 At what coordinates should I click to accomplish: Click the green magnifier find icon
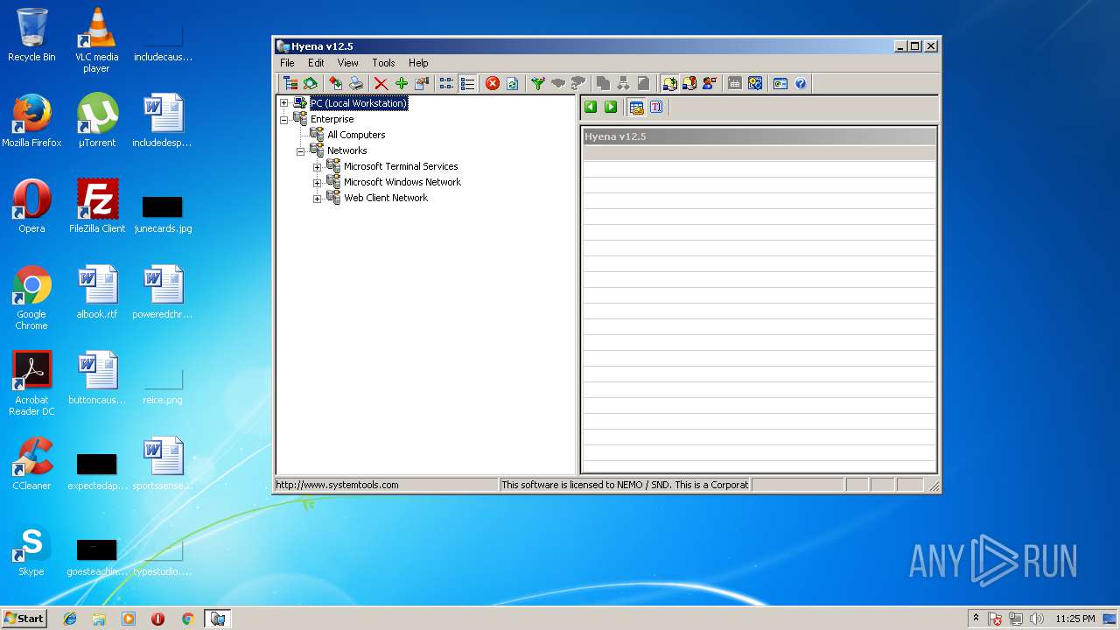311,83
